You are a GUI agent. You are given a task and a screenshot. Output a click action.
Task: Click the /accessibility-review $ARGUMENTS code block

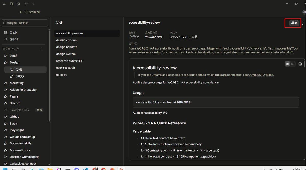[216, 102]
